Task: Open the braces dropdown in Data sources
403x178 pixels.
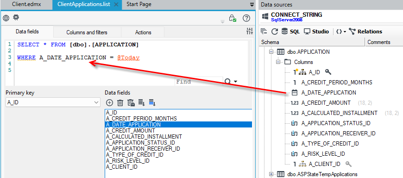Action: coord(341,32)
